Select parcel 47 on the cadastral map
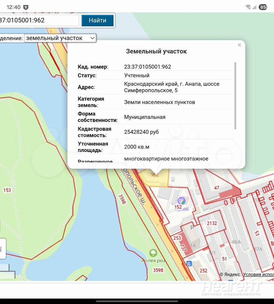274x304 pixels. click(217, 188)
